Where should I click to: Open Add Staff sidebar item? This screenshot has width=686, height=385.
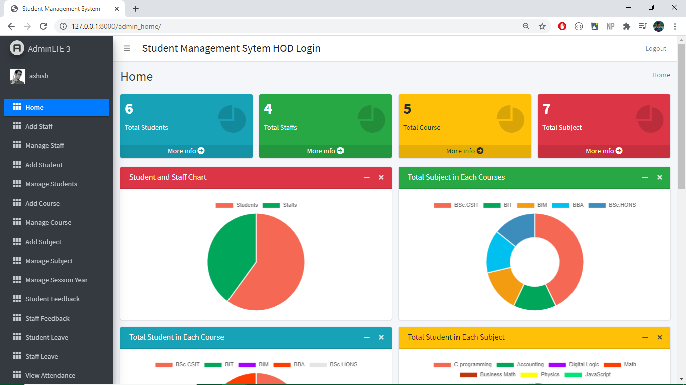(x=56, y=126)
